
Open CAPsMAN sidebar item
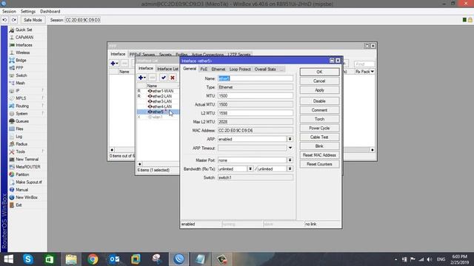(24, 38)
